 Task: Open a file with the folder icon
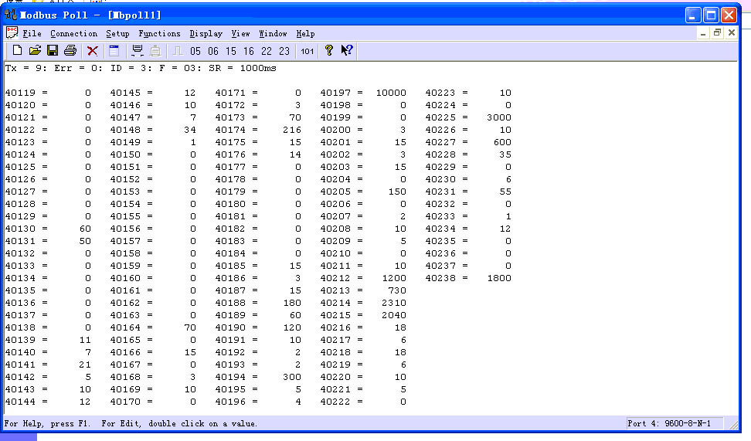pos(35,51)
